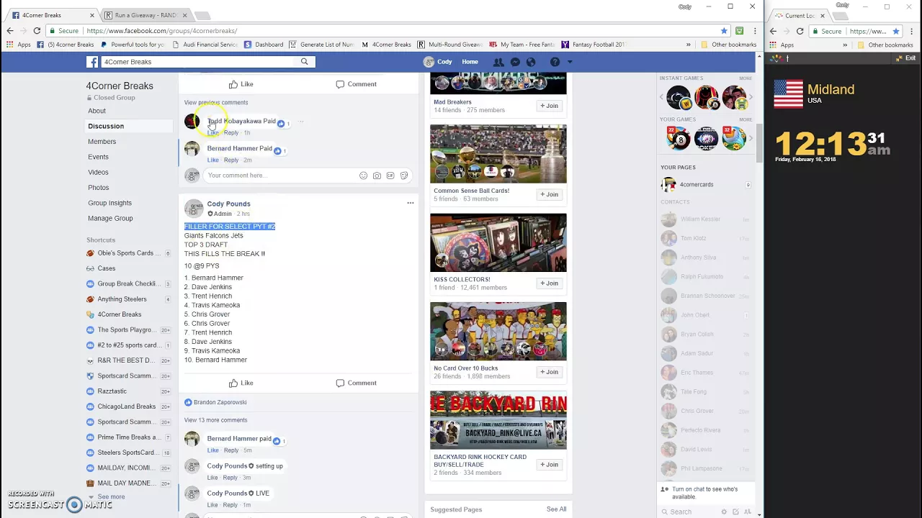Image resolution: width=922 pixels, height=518 pixels.
Task: Click Todd Kobayakawa commenter name
Action: pos(234,121)
